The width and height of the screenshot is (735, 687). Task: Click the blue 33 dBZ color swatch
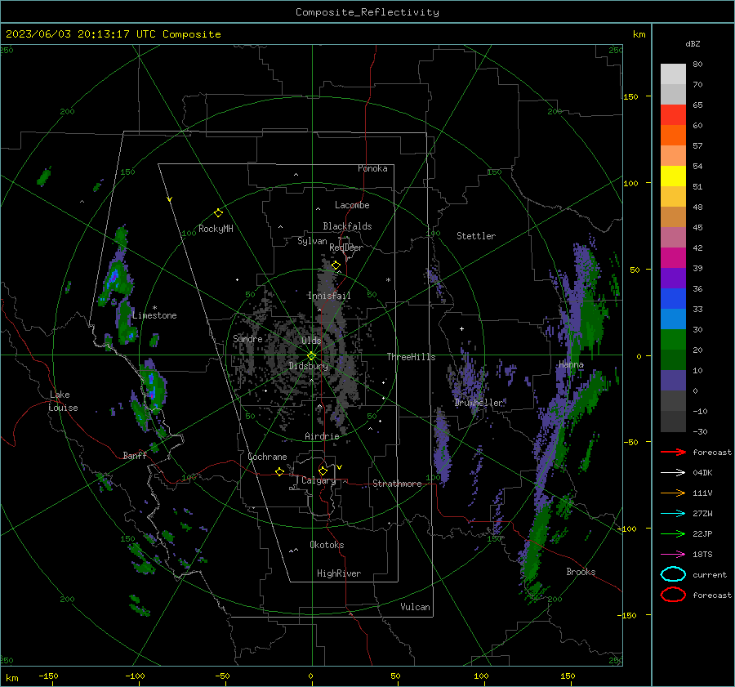pos(673,298)
